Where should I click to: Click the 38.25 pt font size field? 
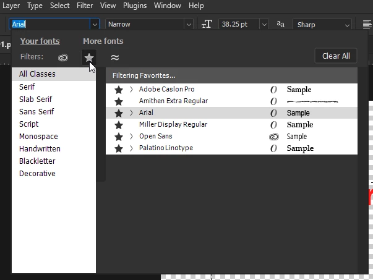point(239,24)
